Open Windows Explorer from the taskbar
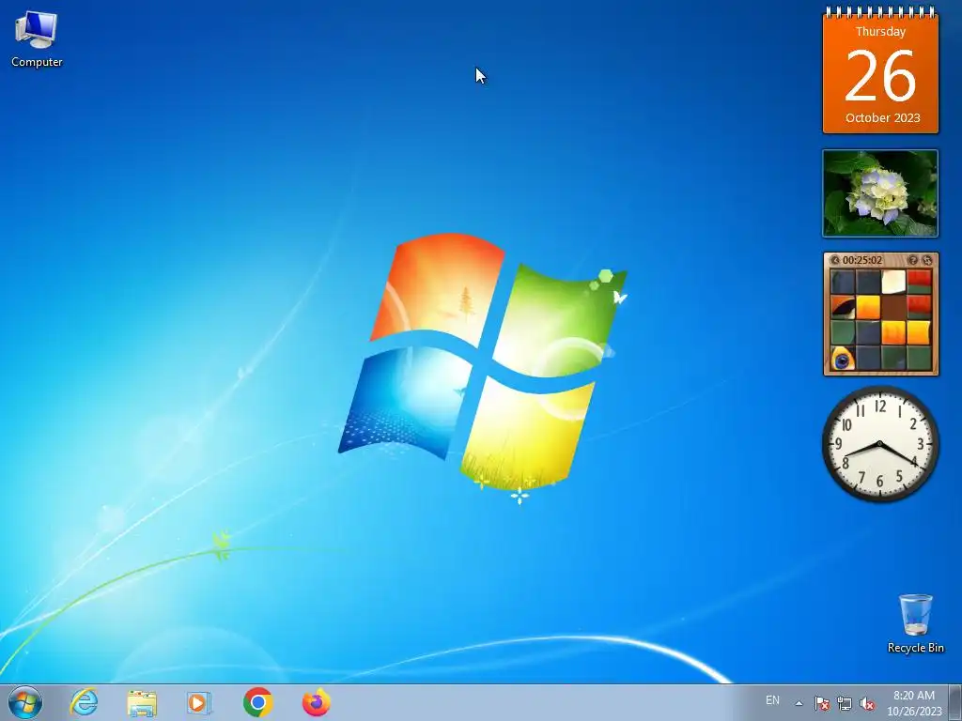This screenshot has width=962, height=721. 142,703
